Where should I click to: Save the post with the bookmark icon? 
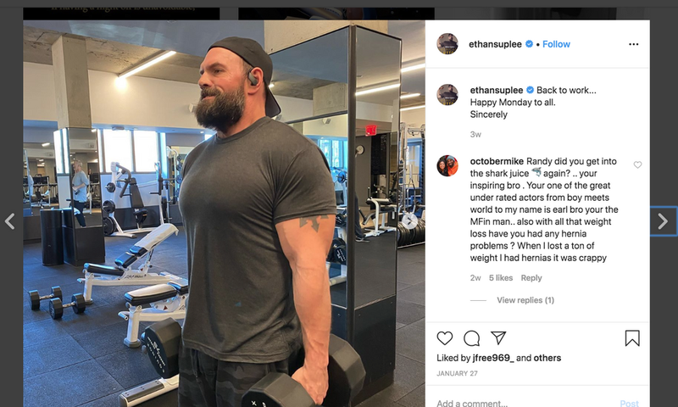click(632, 338)
